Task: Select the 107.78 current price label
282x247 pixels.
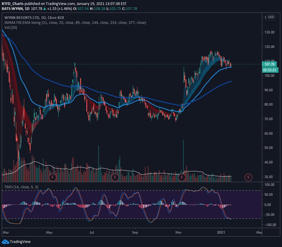Action: click(269, 64)
